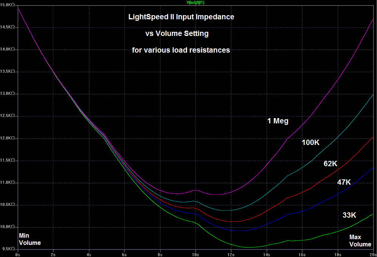Click the 'vs Volume Setting' annotation
377x257 pixels.
tap(177, 33)
